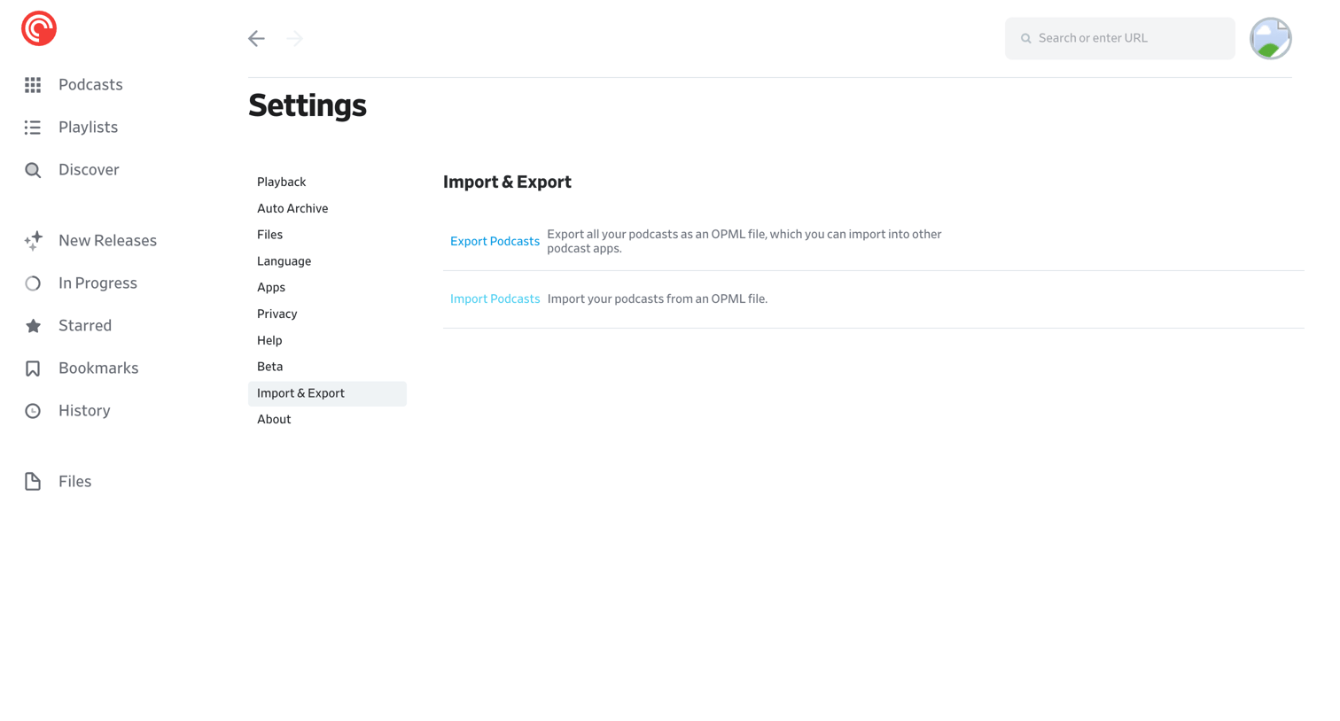The width and height of the screenshot is (1340, 721).
Task: Click the search magnifier icon
Action: (x=1025, y=39)
